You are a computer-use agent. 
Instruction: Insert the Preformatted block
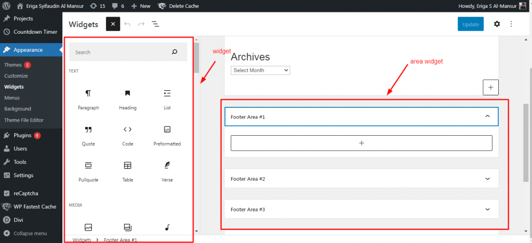[167, 136]
